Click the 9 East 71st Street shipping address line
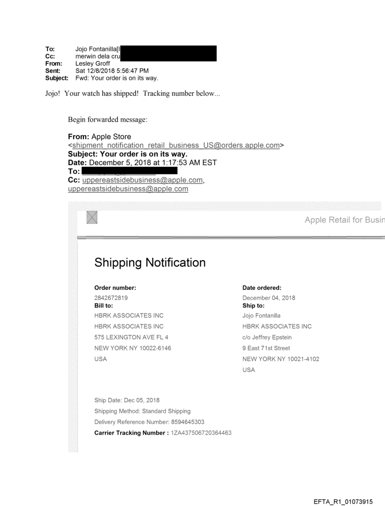Screen dimensions: 385x506 click(x=266, y=348)
